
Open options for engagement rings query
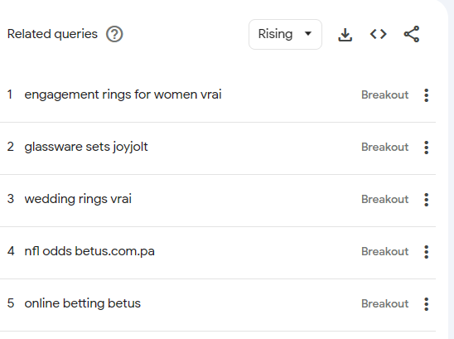pyautogui.click(x=426, y=95)
